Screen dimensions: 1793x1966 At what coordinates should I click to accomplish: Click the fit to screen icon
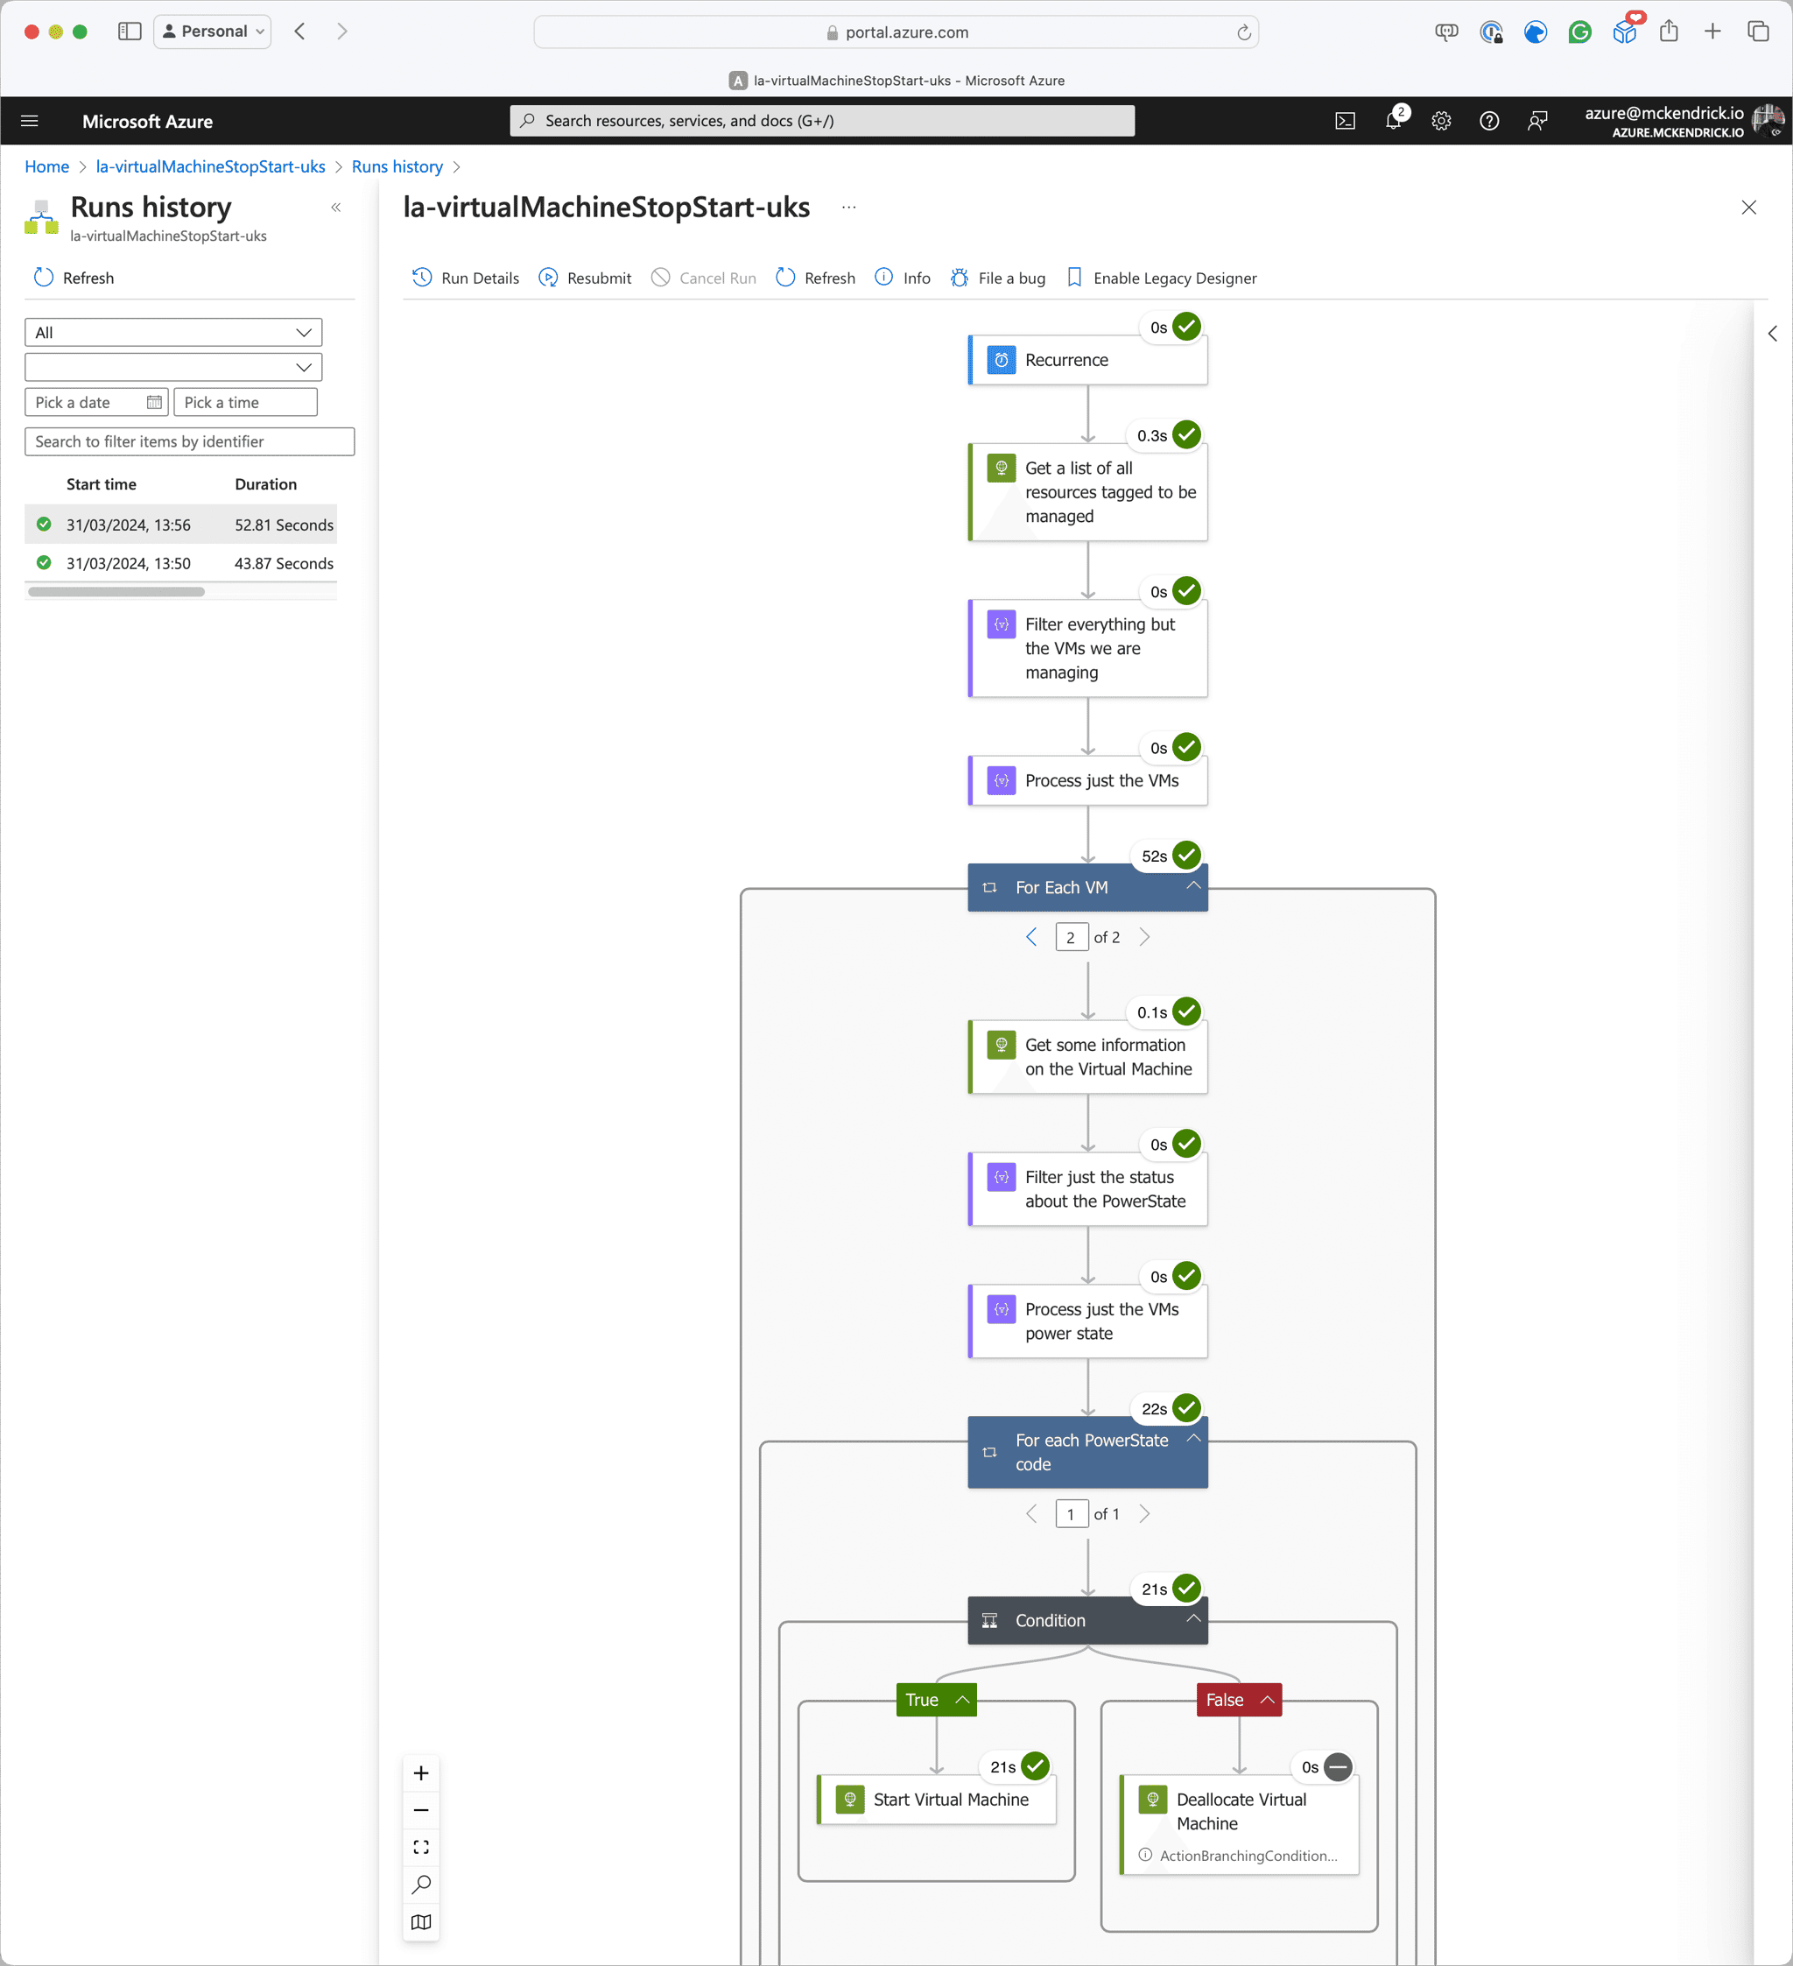(x=421, y=1847)
